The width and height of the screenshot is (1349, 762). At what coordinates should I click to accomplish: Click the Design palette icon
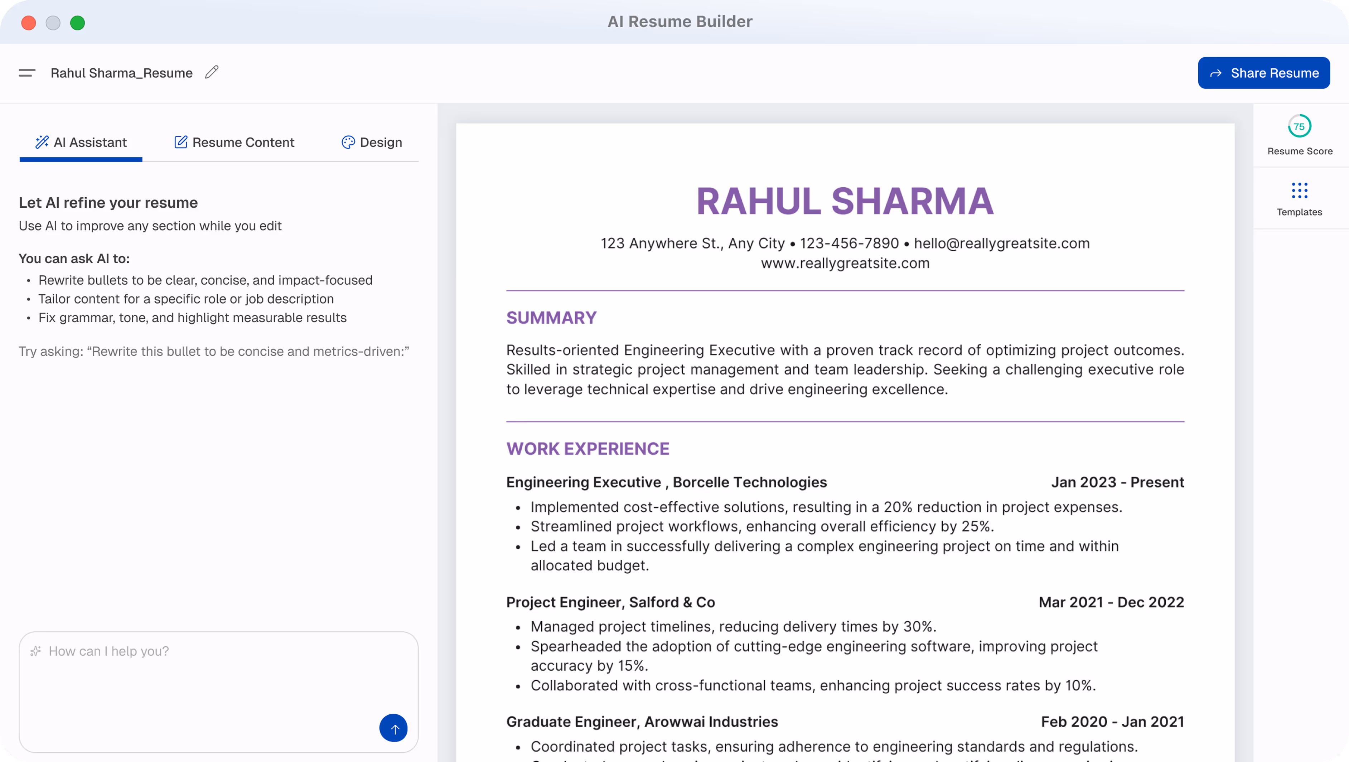coord(348,142)
